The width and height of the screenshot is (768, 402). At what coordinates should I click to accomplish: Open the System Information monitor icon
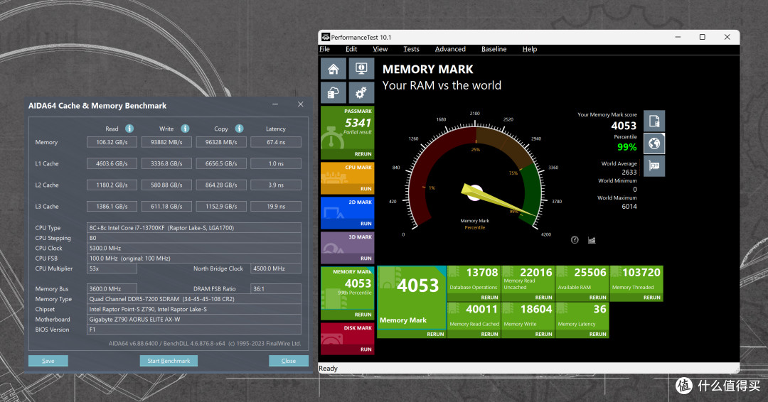point(361,69)
